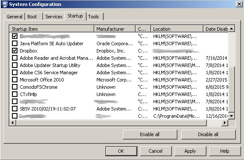Enable Adobe Updater Startup Utility checkbox
Image resolution: width=244 pixels, height=160 pixels.
click(15, 65)
